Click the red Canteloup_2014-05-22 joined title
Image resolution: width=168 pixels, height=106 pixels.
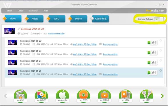coord(32,29)
